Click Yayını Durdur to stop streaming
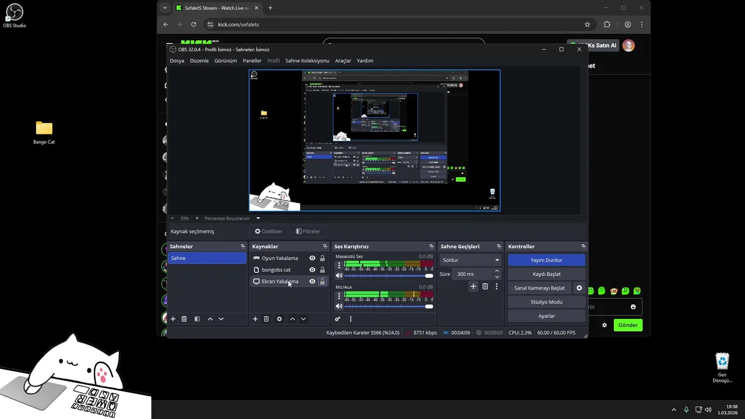Viewport: 745px width, 419px height. 547,260
